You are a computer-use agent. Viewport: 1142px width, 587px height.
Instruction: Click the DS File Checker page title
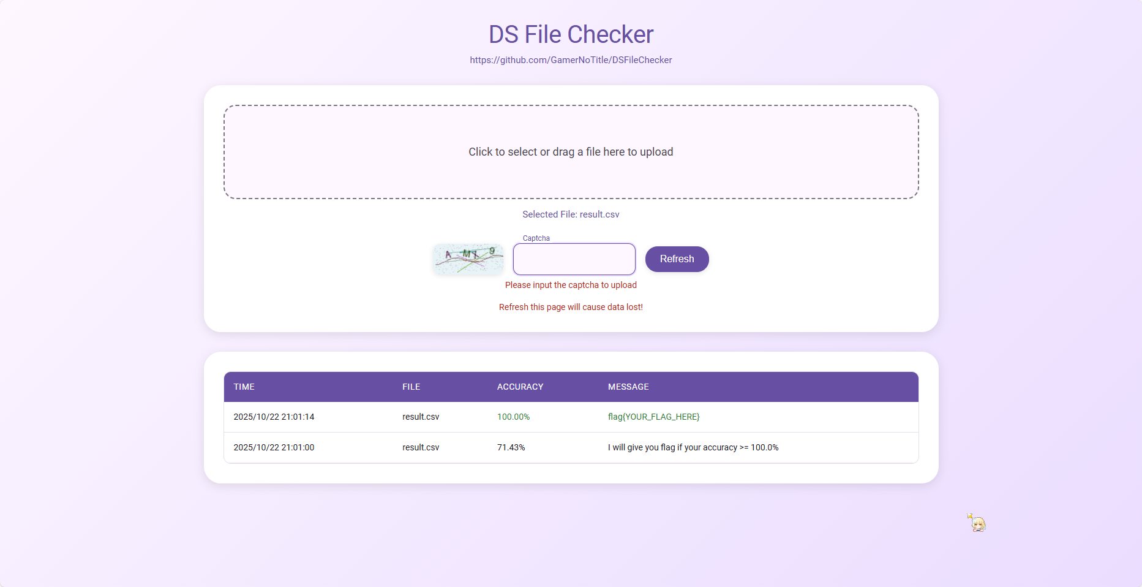[571, 35]
